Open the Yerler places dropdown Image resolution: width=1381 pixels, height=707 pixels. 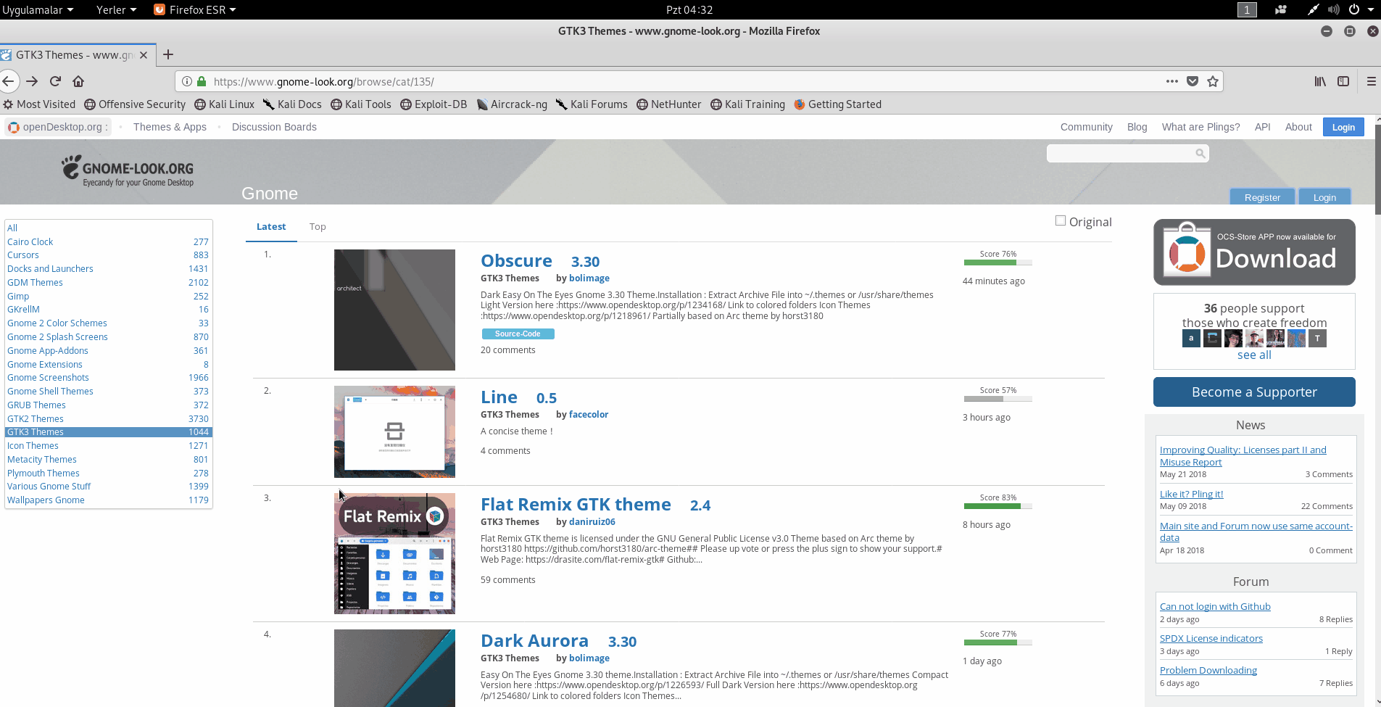point(116,9)
